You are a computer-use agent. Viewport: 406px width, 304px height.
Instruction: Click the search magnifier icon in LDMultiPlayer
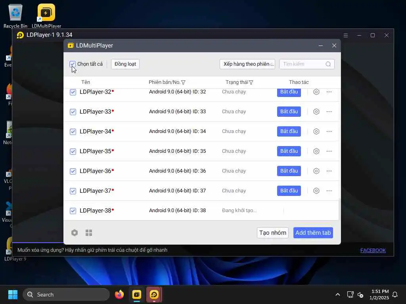point(328,64)
